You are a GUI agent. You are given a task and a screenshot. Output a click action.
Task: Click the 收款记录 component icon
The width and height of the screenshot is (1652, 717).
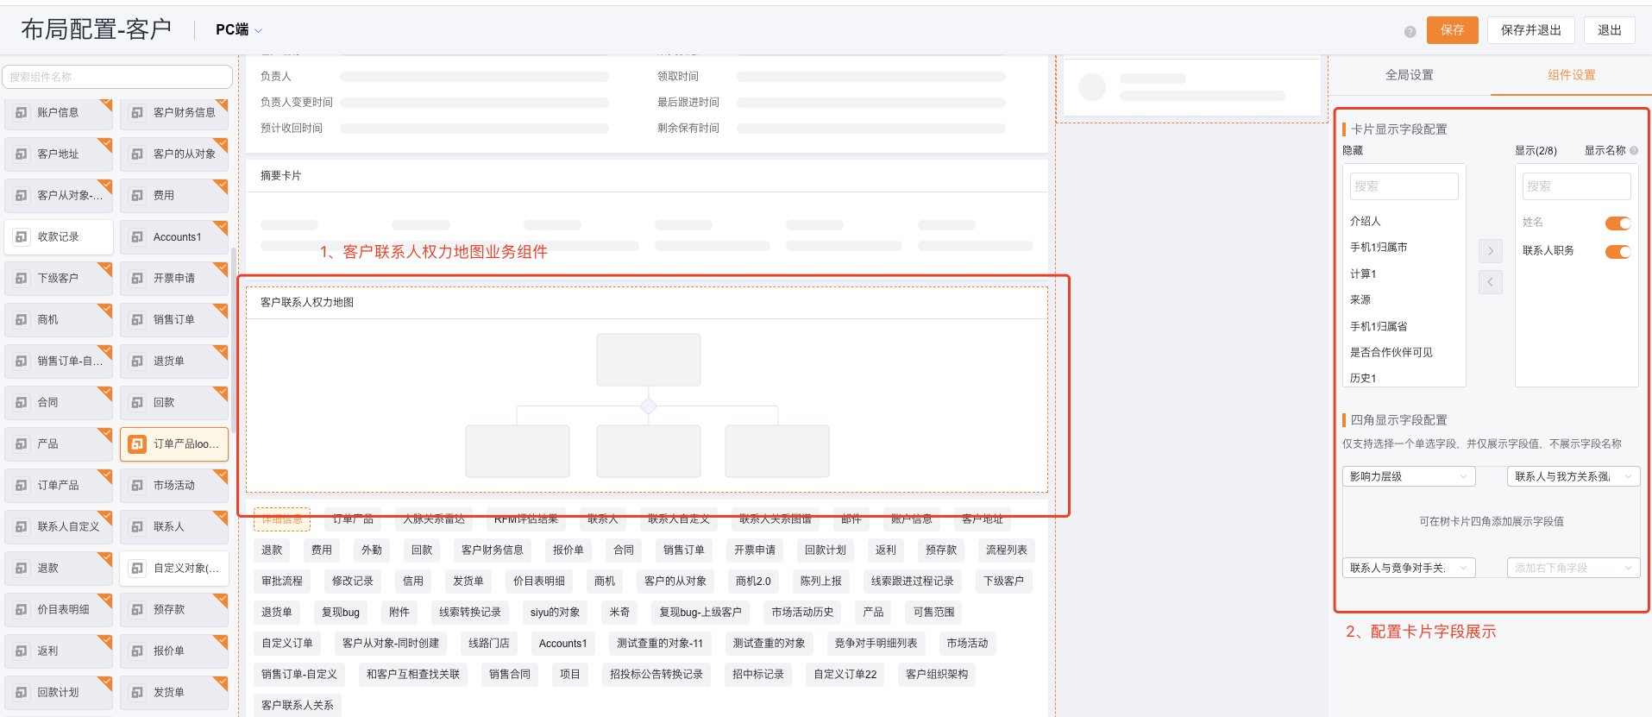point(21,237)
